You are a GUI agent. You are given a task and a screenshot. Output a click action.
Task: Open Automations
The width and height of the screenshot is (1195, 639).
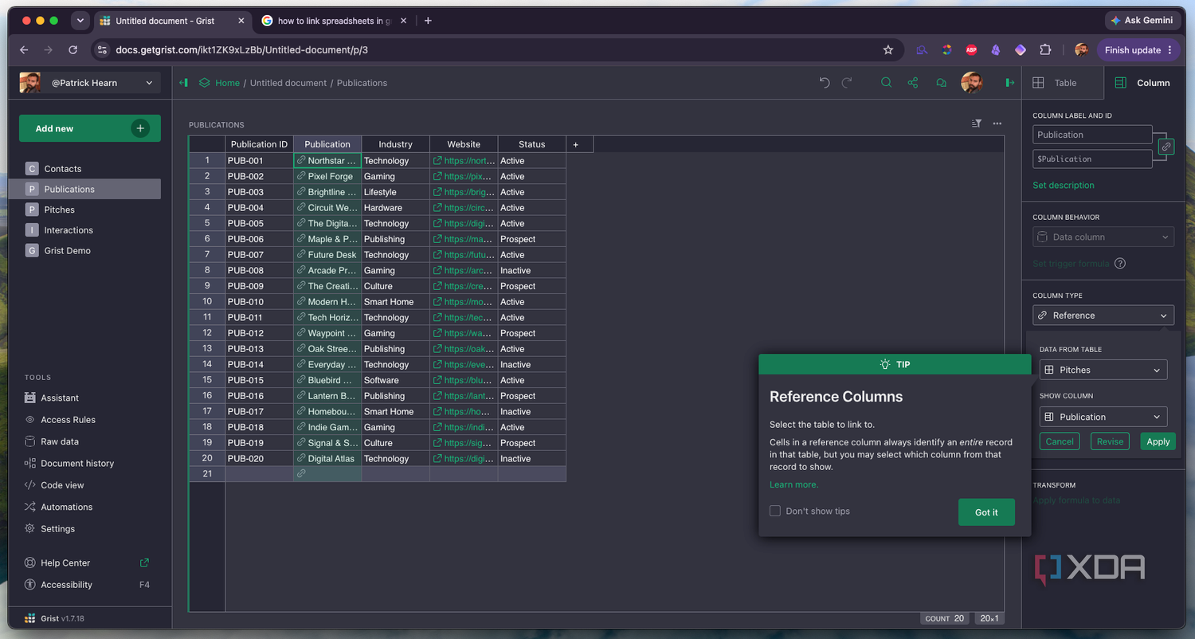pos(66,507)
